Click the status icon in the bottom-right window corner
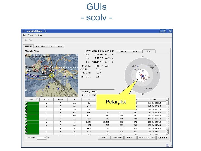 [x=167, y=145]
